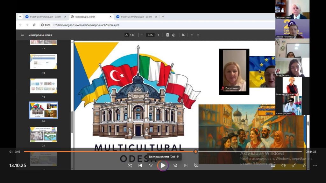Image resolution: width=326 pixels, height=183 pixels.
Task: Zoom out of the PDF
Action: (142, 35)
